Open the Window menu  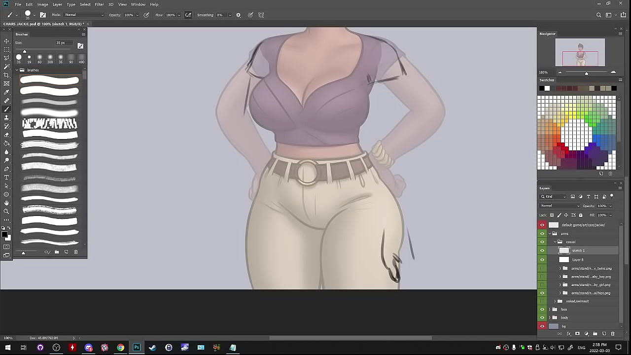pyautogui.click(x=138, y=4)
